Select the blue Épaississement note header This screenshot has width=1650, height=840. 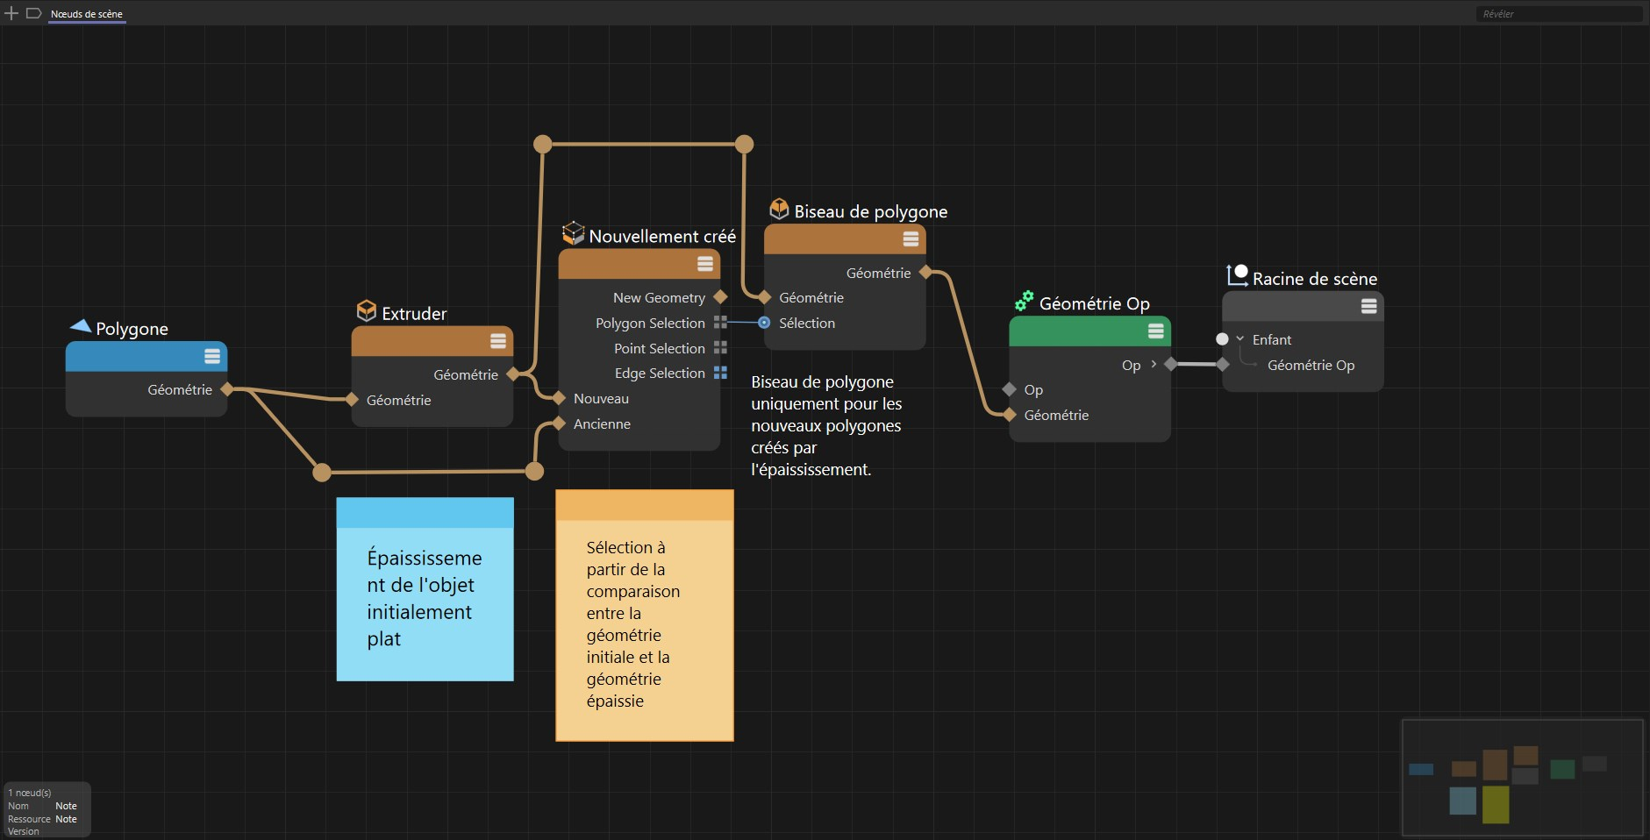tap(425, 513)
